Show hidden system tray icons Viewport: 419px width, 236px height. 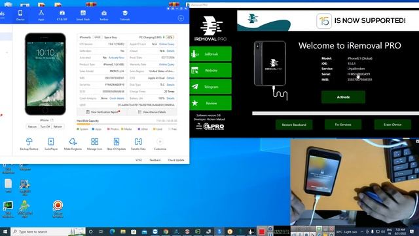point(362,231)
